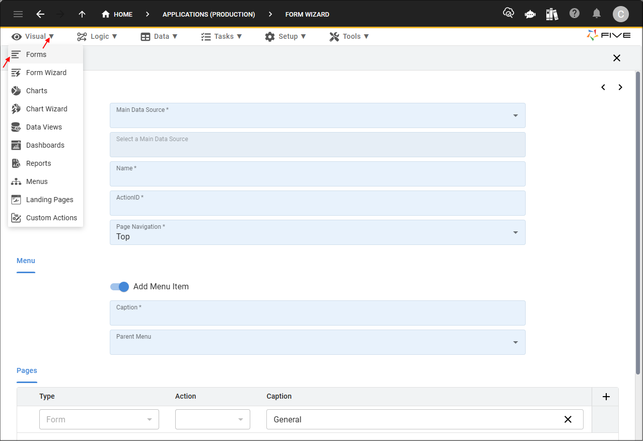Expand the Visual menu
Screen dimensions: 643x441
coord(33,36)
